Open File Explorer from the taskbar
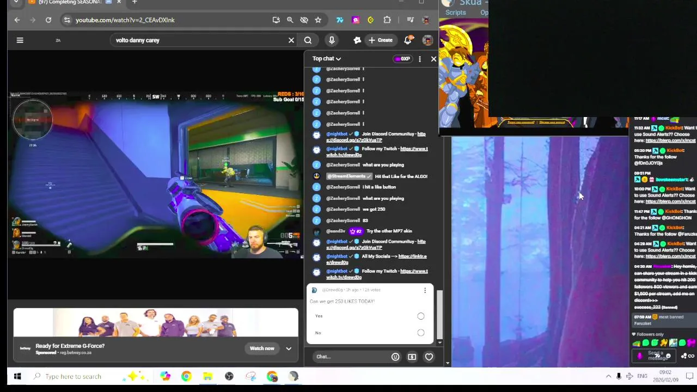Image resolution: width=697 pixels, height=392 pixels. (207, 376)
